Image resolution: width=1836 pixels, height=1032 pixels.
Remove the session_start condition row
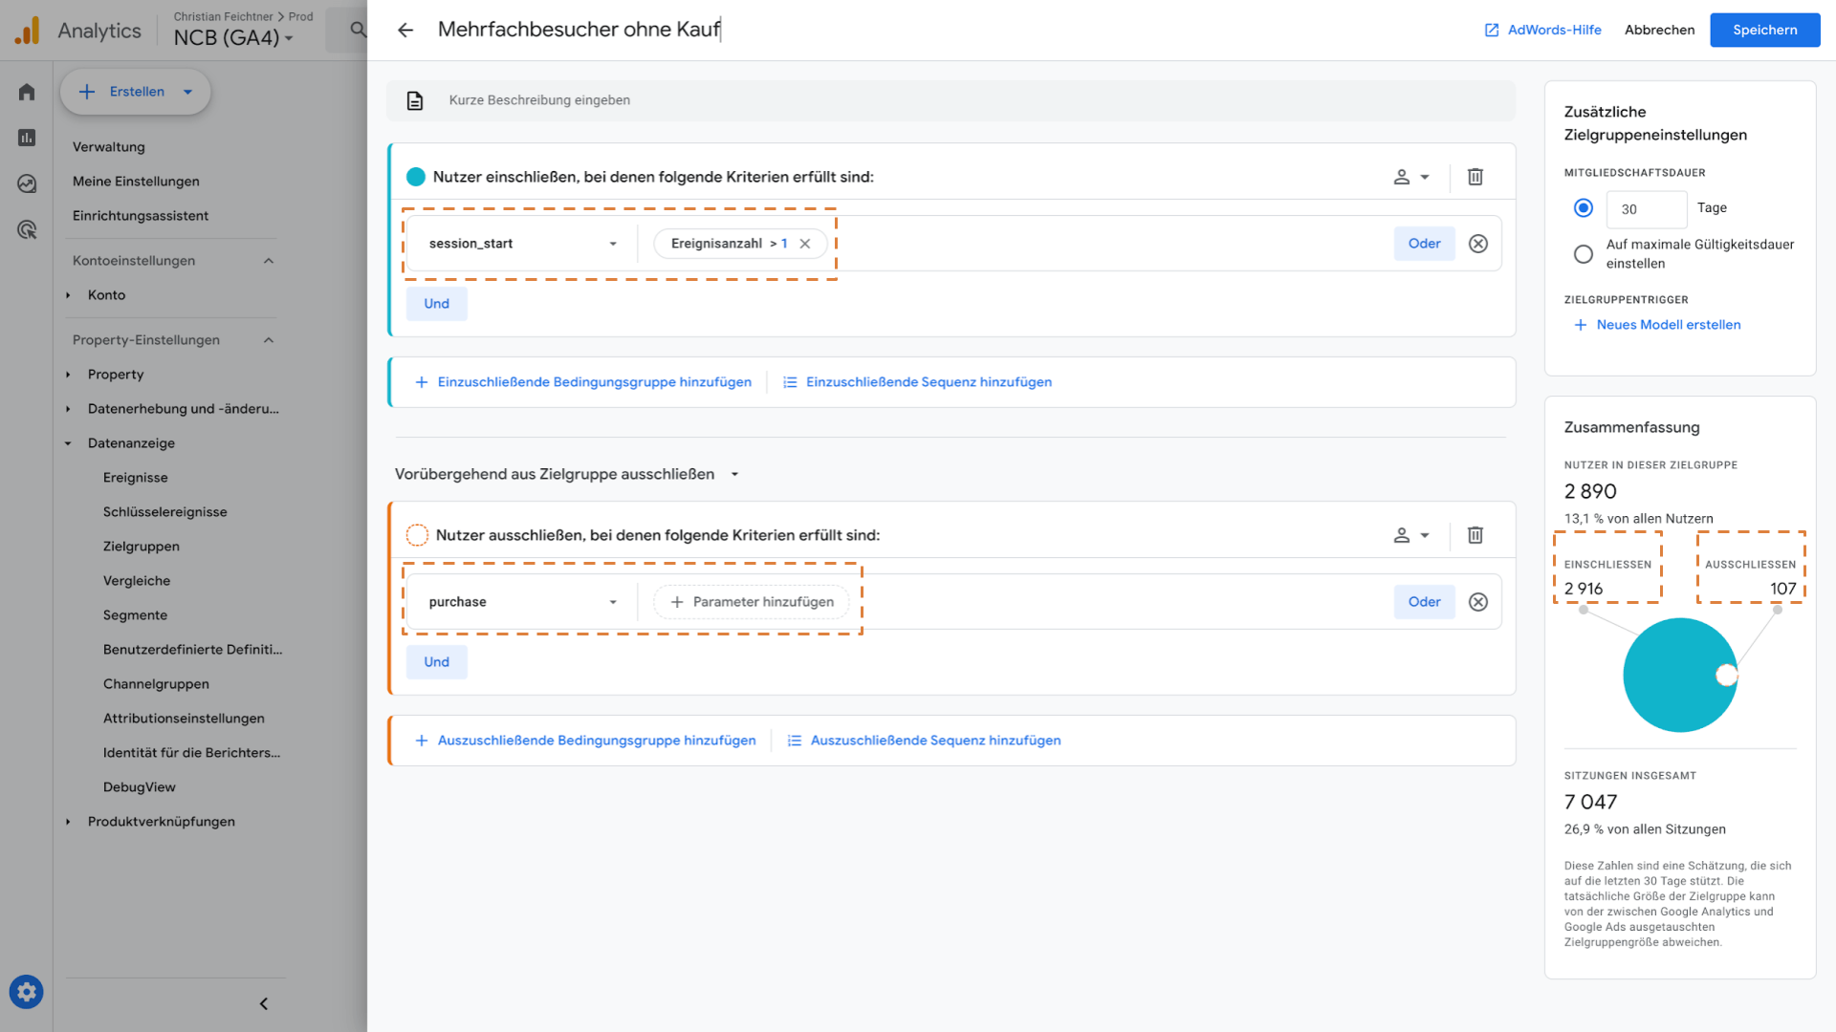(x=1478, y=244)
